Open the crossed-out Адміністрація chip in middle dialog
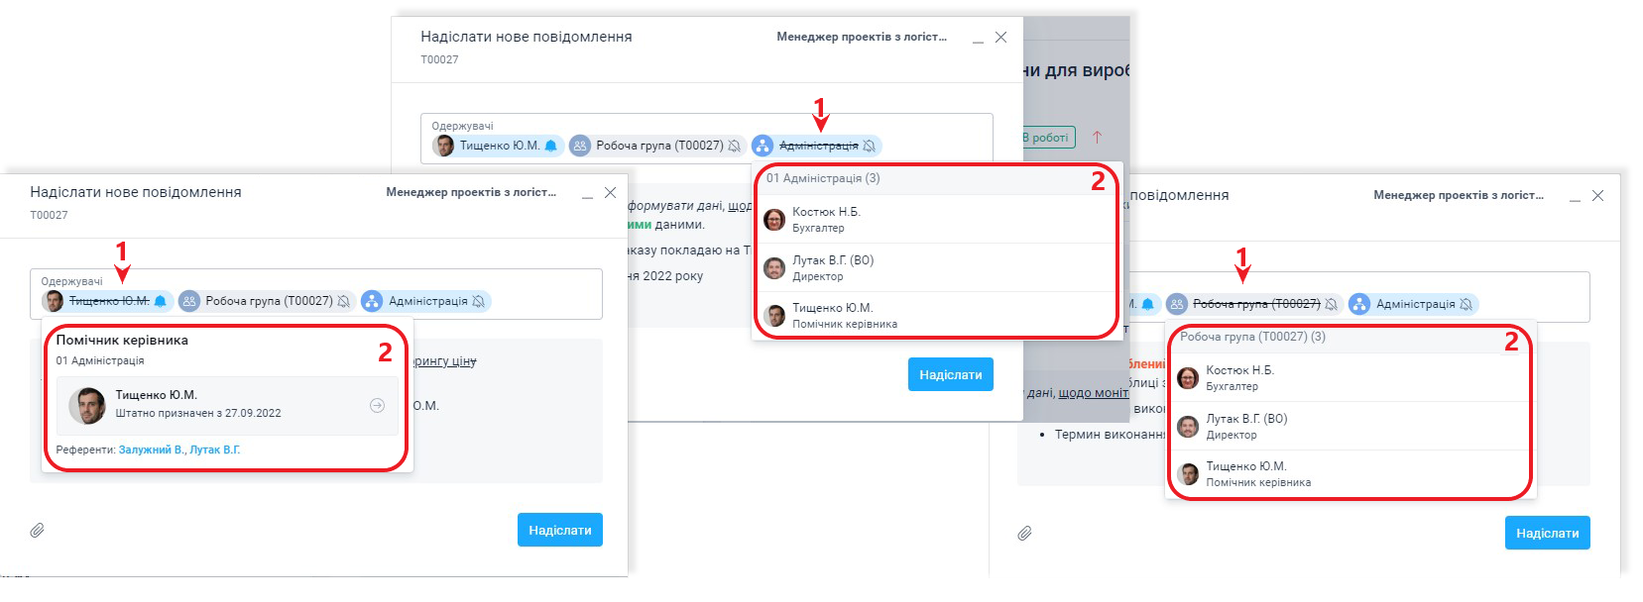1643x602 pixels. coord(818,146)
